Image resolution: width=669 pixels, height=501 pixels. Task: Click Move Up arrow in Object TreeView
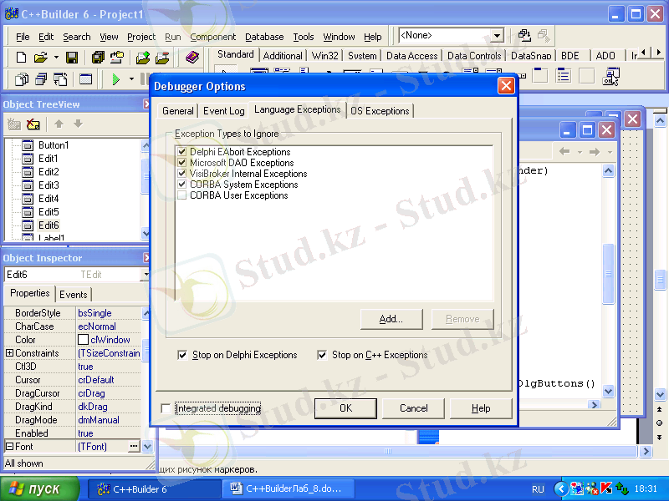tap(59, 124)
